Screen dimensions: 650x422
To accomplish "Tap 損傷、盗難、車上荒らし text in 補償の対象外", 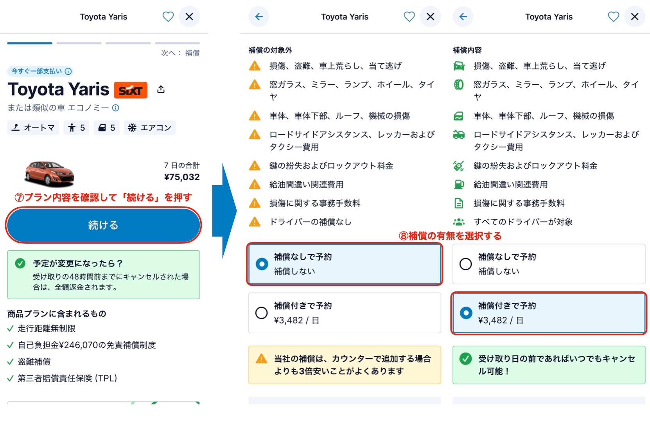I will click(x=335, y=66).
